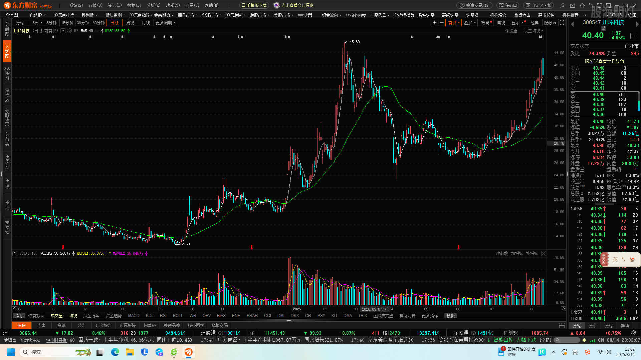641x360 pixels.
Task: Open File Explorer in taskbar
Action: pyautogui.click(x=130, y=352)
